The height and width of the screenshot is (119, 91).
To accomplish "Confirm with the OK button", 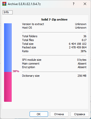I will click(x=39, y=114).
